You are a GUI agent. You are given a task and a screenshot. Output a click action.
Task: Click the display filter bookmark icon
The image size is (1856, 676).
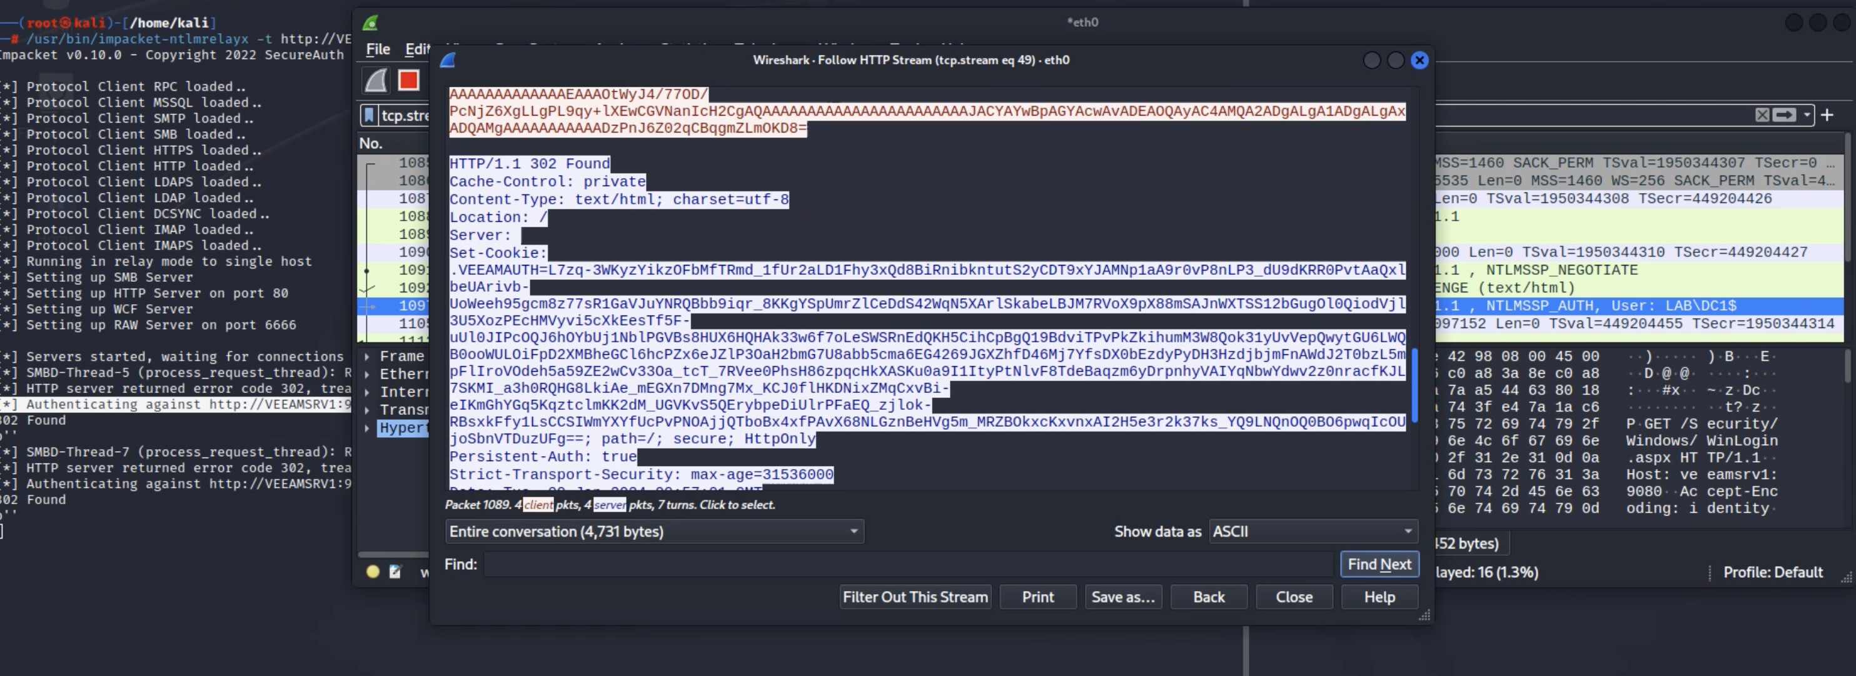[x=369, y=115]
